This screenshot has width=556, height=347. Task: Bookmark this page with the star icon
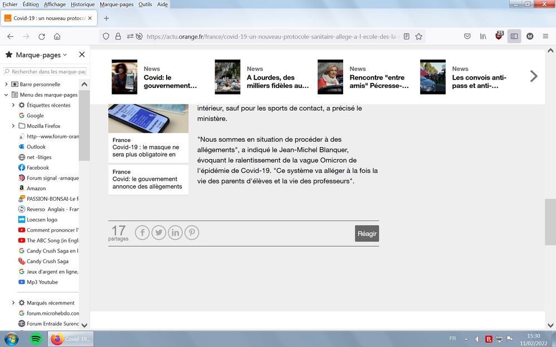click(x=419, y=37)
